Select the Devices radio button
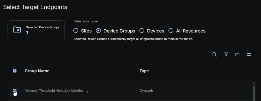 tap(142, 31)
